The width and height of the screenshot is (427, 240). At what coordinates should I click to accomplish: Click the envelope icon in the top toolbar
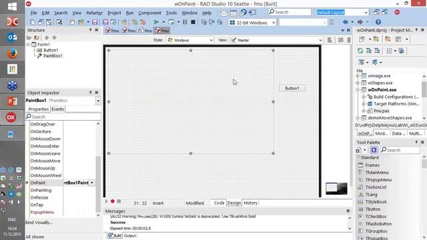point(224,13)
